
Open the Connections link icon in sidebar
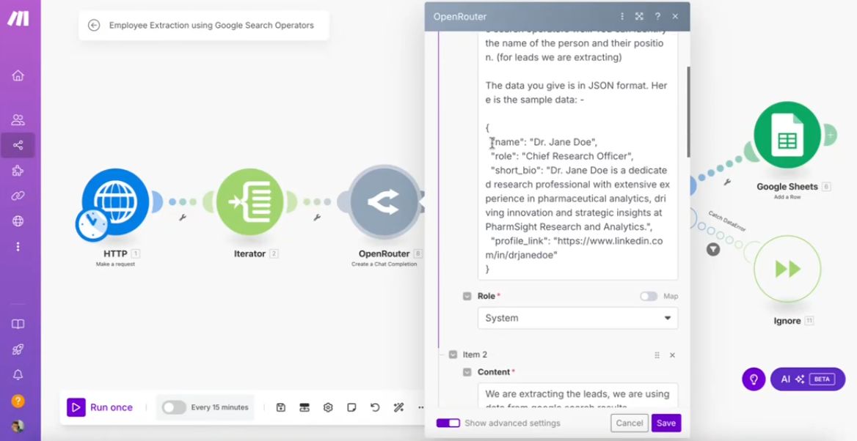point(18,196)
